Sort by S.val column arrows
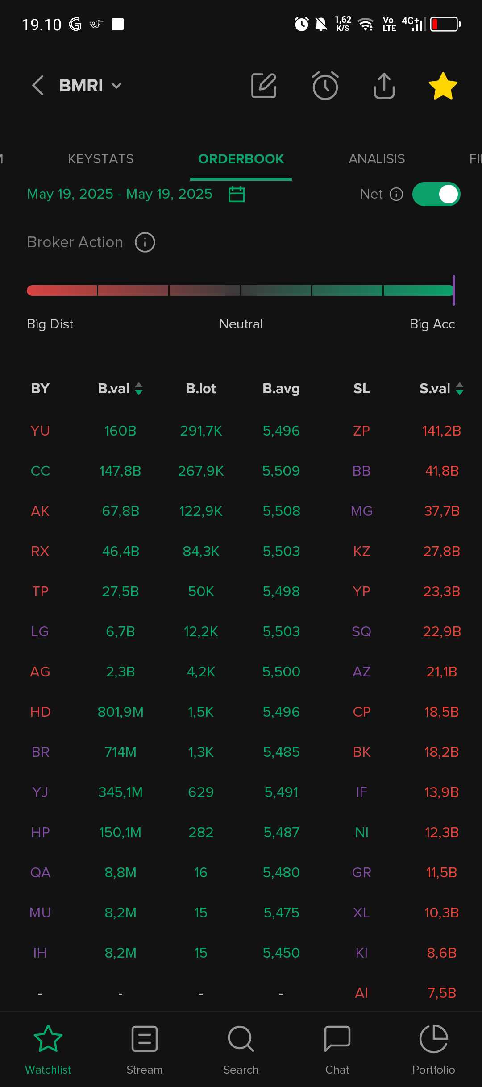The width and height of the screenshot is (482, 1087). (x=460, y=389)
